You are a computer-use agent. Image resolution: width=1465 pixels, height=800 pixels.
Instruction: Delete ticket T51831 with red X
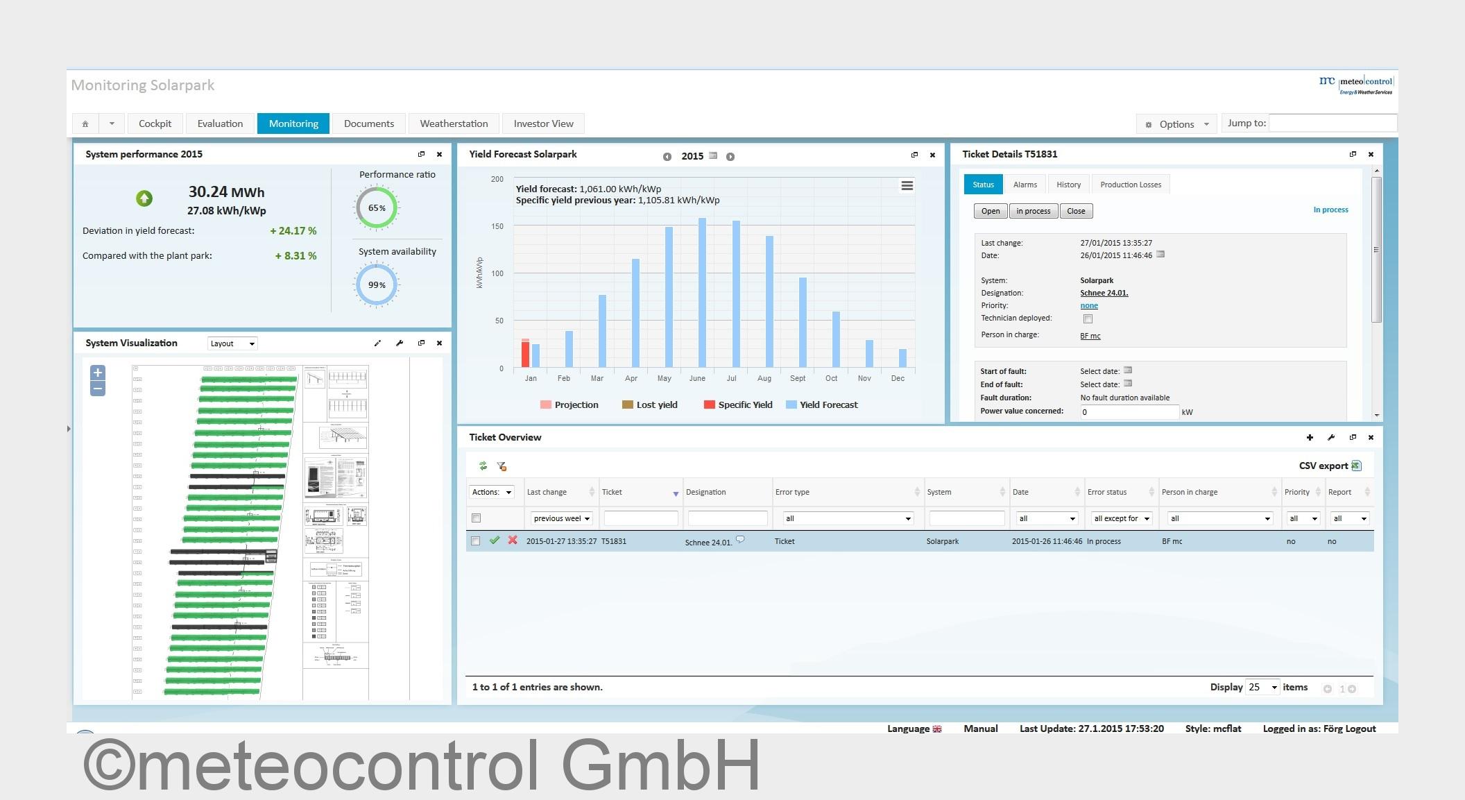(x=513, y=540)
